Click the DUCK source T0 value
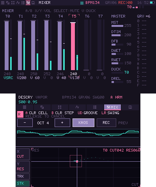Image resolution: width=156 pixels, height=187 pixels. pyautogui.click(x=126, y=72)
